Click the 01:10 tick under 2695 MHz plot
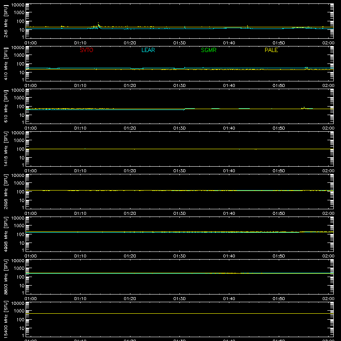341x341 pixels. (80, 214)
